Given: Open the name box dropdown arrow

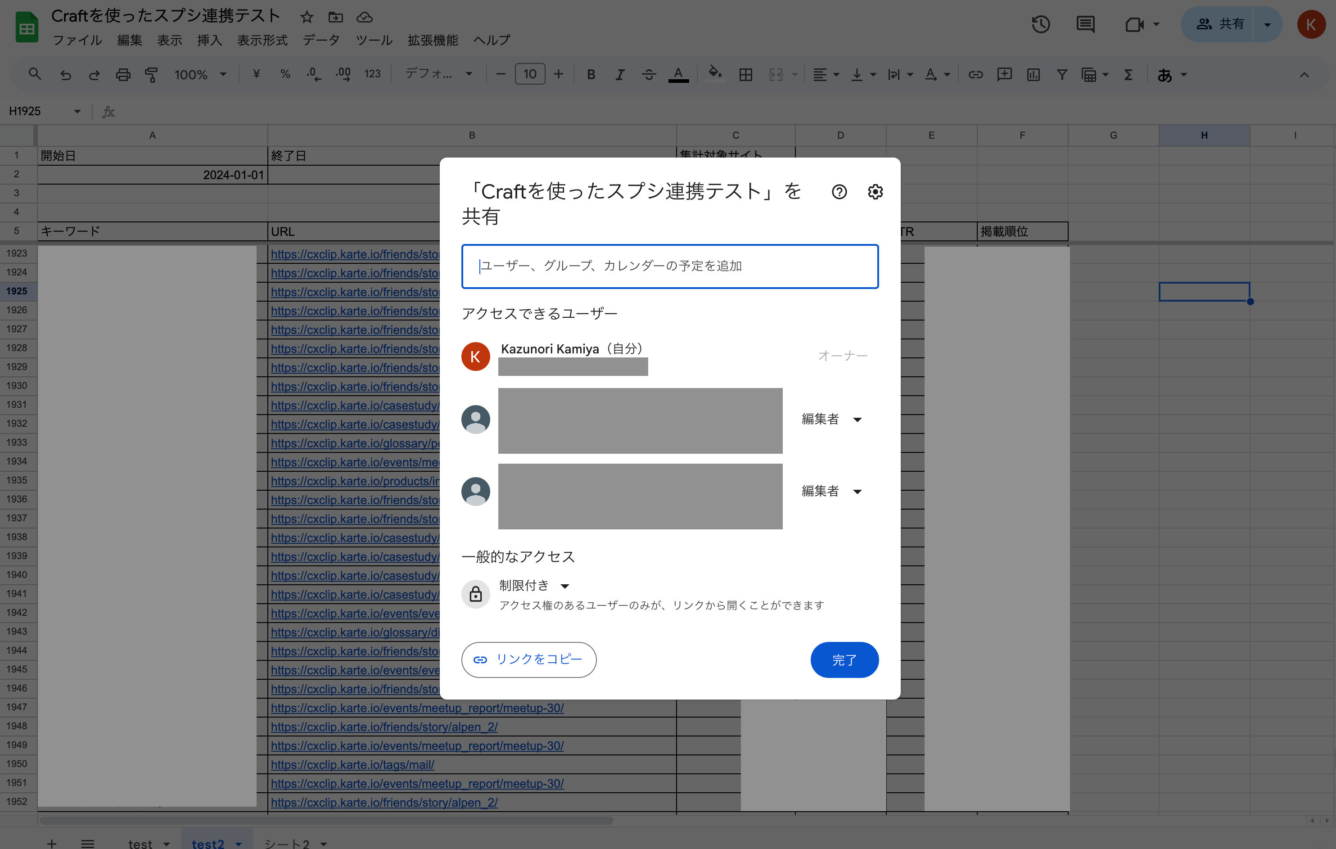Looking at the screenshot, I should pyautogui.click(x=77, y=112).
